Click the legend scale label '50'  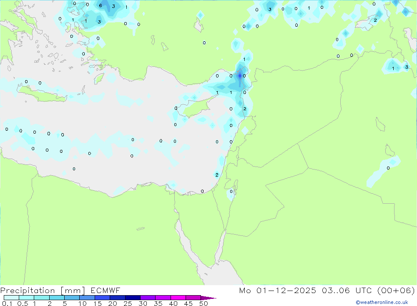click(203, 303)
